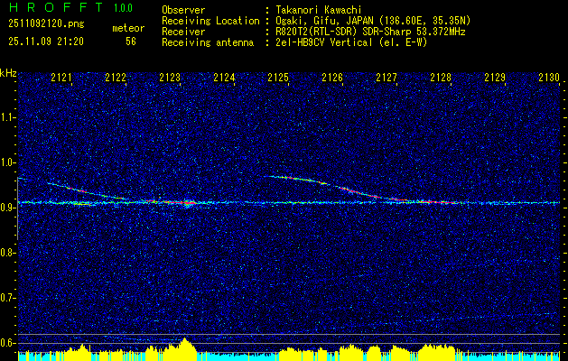Select the 2123 time marker
This screenshot has width=568, height=361.
pos(170,79)
